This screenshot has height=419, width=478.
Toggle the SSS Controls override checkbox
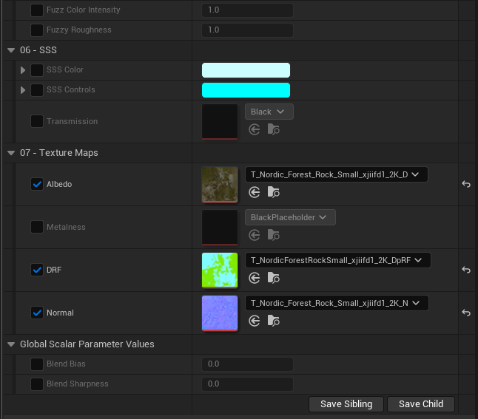[x=37, y=90]
